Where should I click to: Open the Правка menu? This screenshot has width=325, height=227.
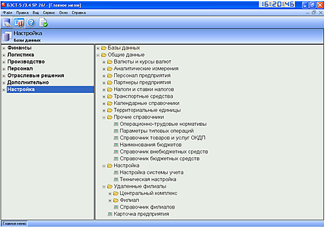22,13
